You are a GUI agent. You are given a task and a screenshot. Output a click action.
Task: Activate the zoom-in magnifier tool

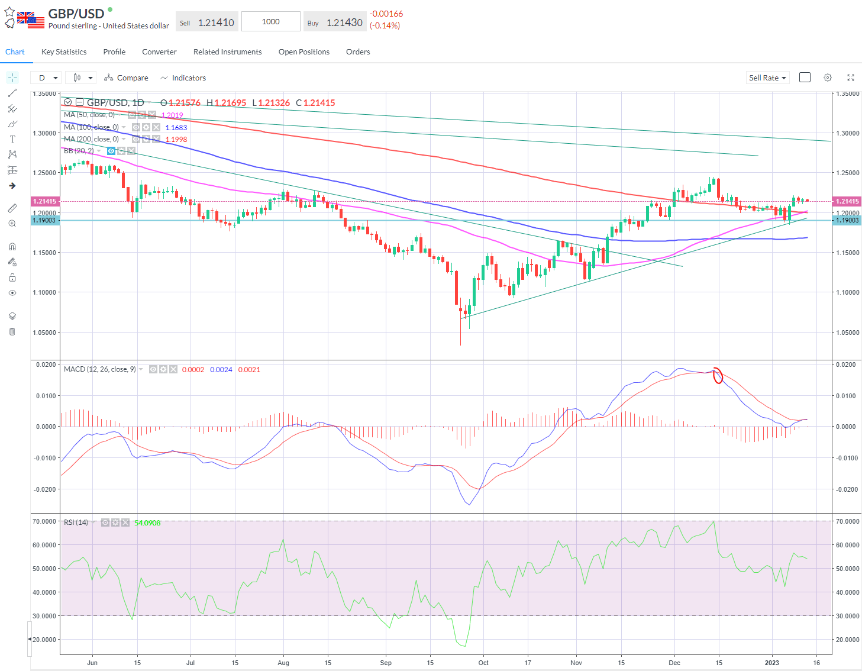click(x=12, y=224)
